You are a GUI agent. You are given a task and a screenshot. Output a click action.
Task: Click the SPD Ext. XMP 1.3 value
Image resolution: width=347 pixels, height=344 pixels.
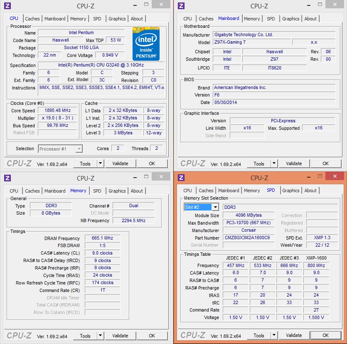[x=322, y=238]
